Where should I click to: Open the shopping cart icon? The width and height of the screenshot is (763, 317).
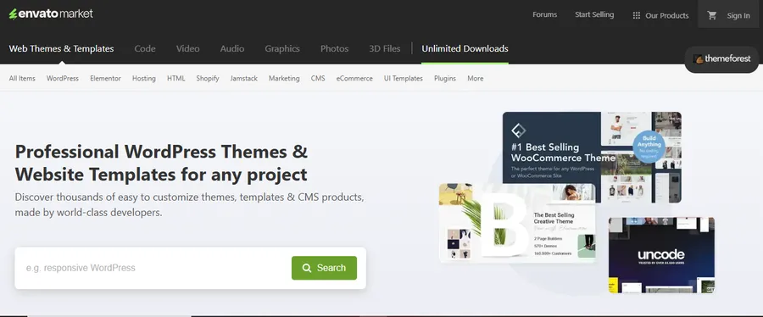[x=712, y=15]
